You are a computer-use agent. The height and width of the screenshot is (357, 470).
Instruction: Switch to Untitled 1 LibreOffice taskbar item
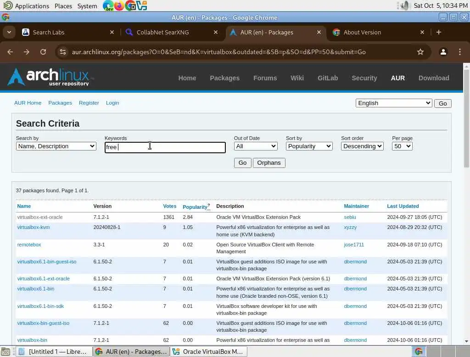[54, 351]
